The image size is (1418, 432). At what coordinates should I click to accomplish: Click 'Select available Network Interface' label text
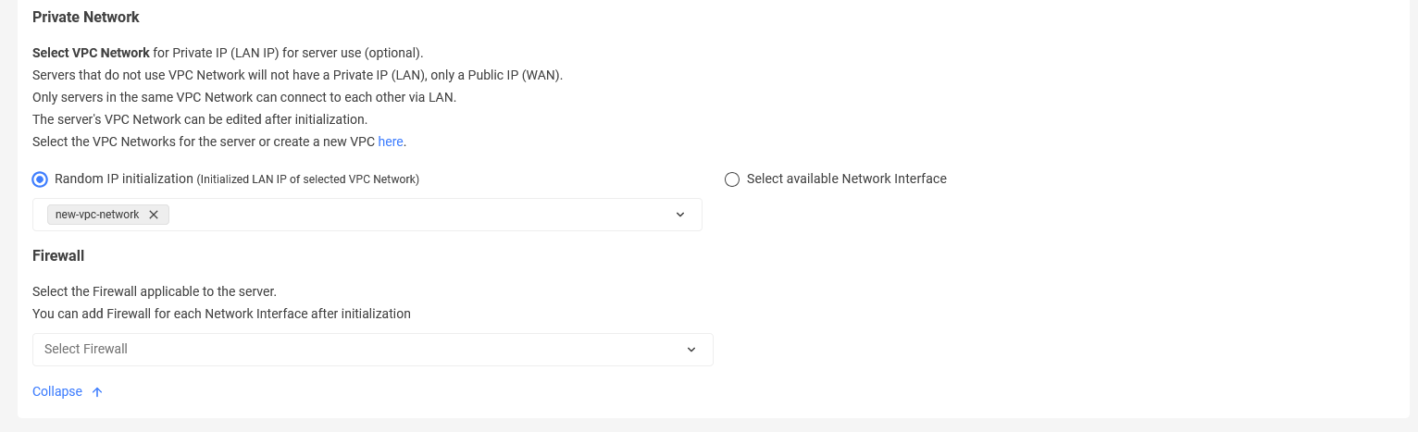click(x=847, y=179)
